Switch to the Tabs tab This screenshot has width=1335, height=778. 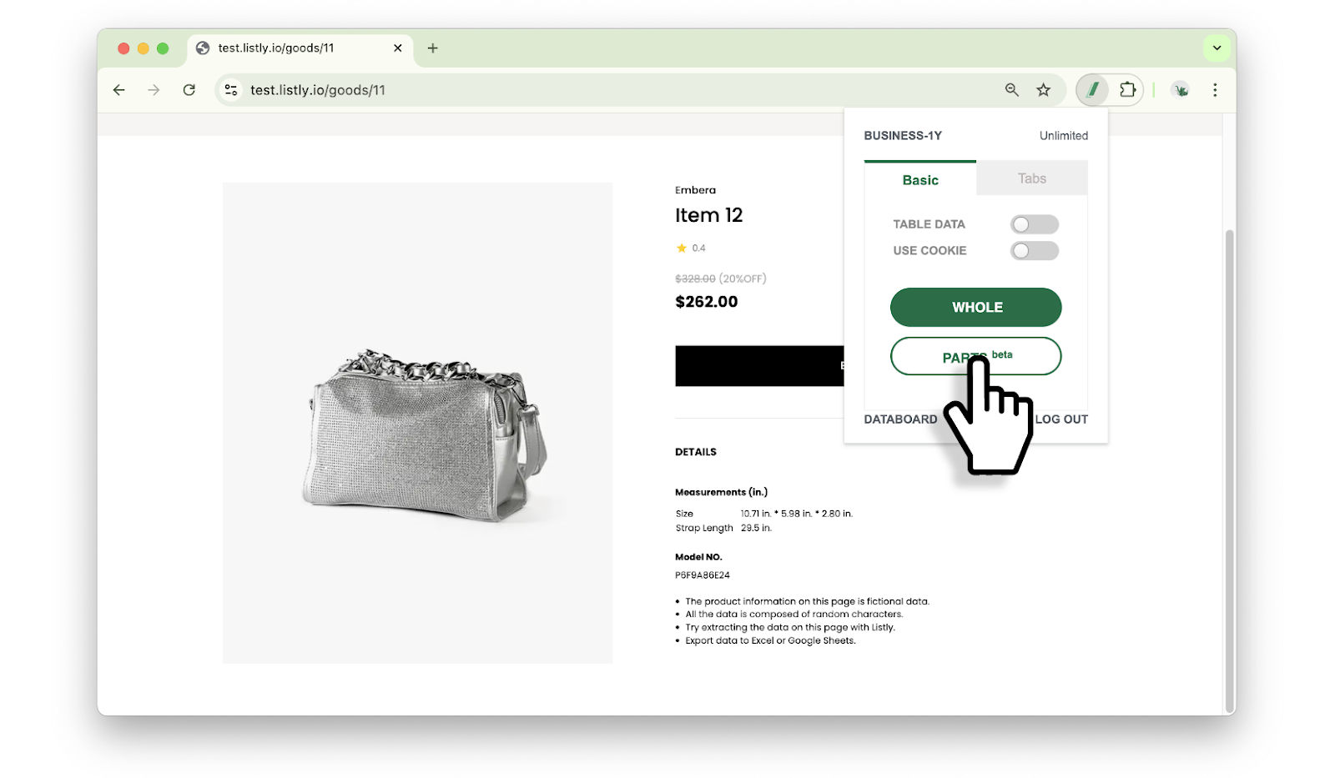click(x=1031, y=178)
